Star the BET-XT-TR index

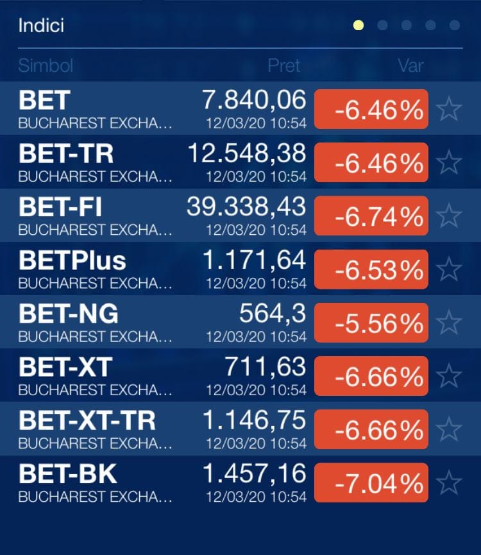pyautogui.click(x=449, y=429)
